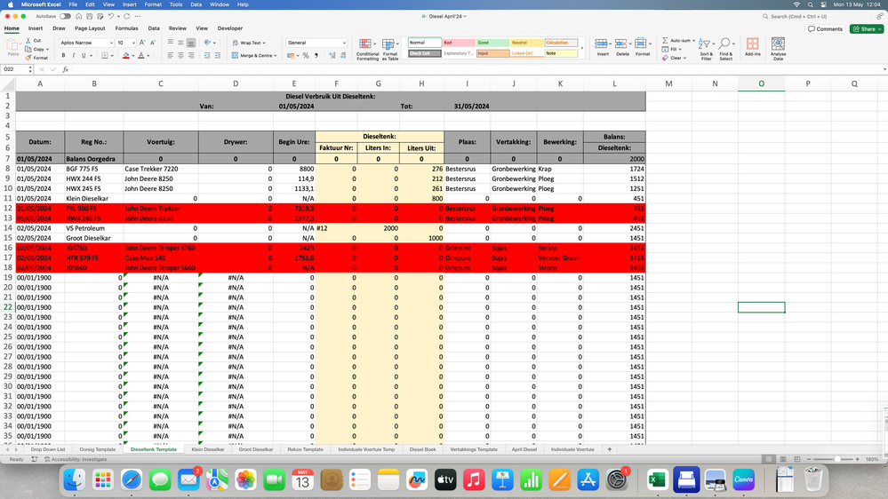The height and width of the screenshot is (499, 888).
Task: Click the Home icon in title bar
Action: (79, 16)
